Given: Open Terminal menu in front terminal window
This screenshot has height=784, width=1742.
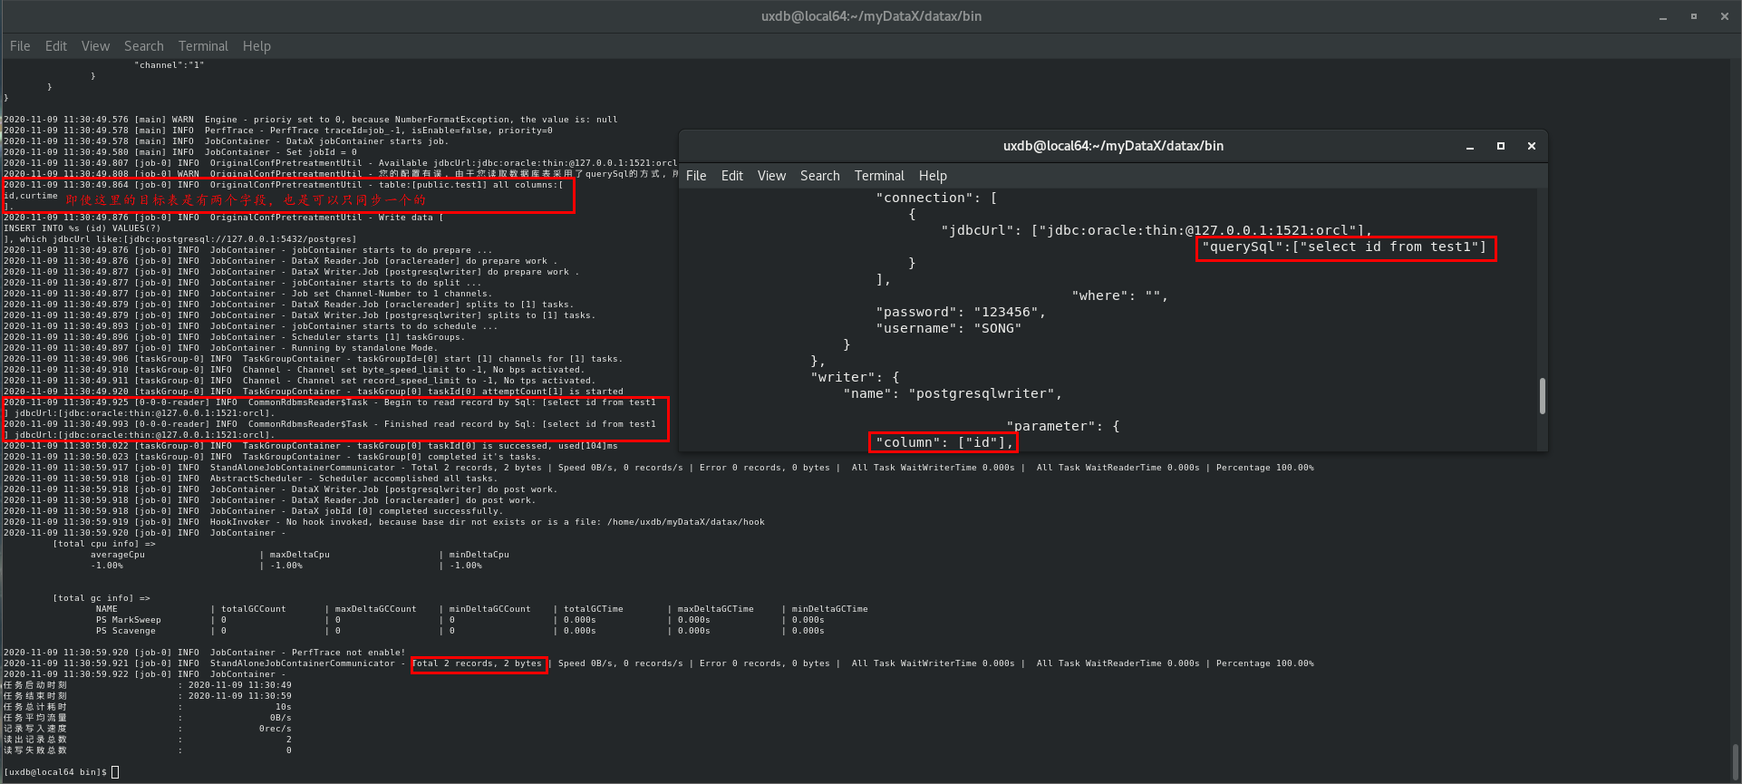Looking at the screenshot, I should [x=879, y=176].
